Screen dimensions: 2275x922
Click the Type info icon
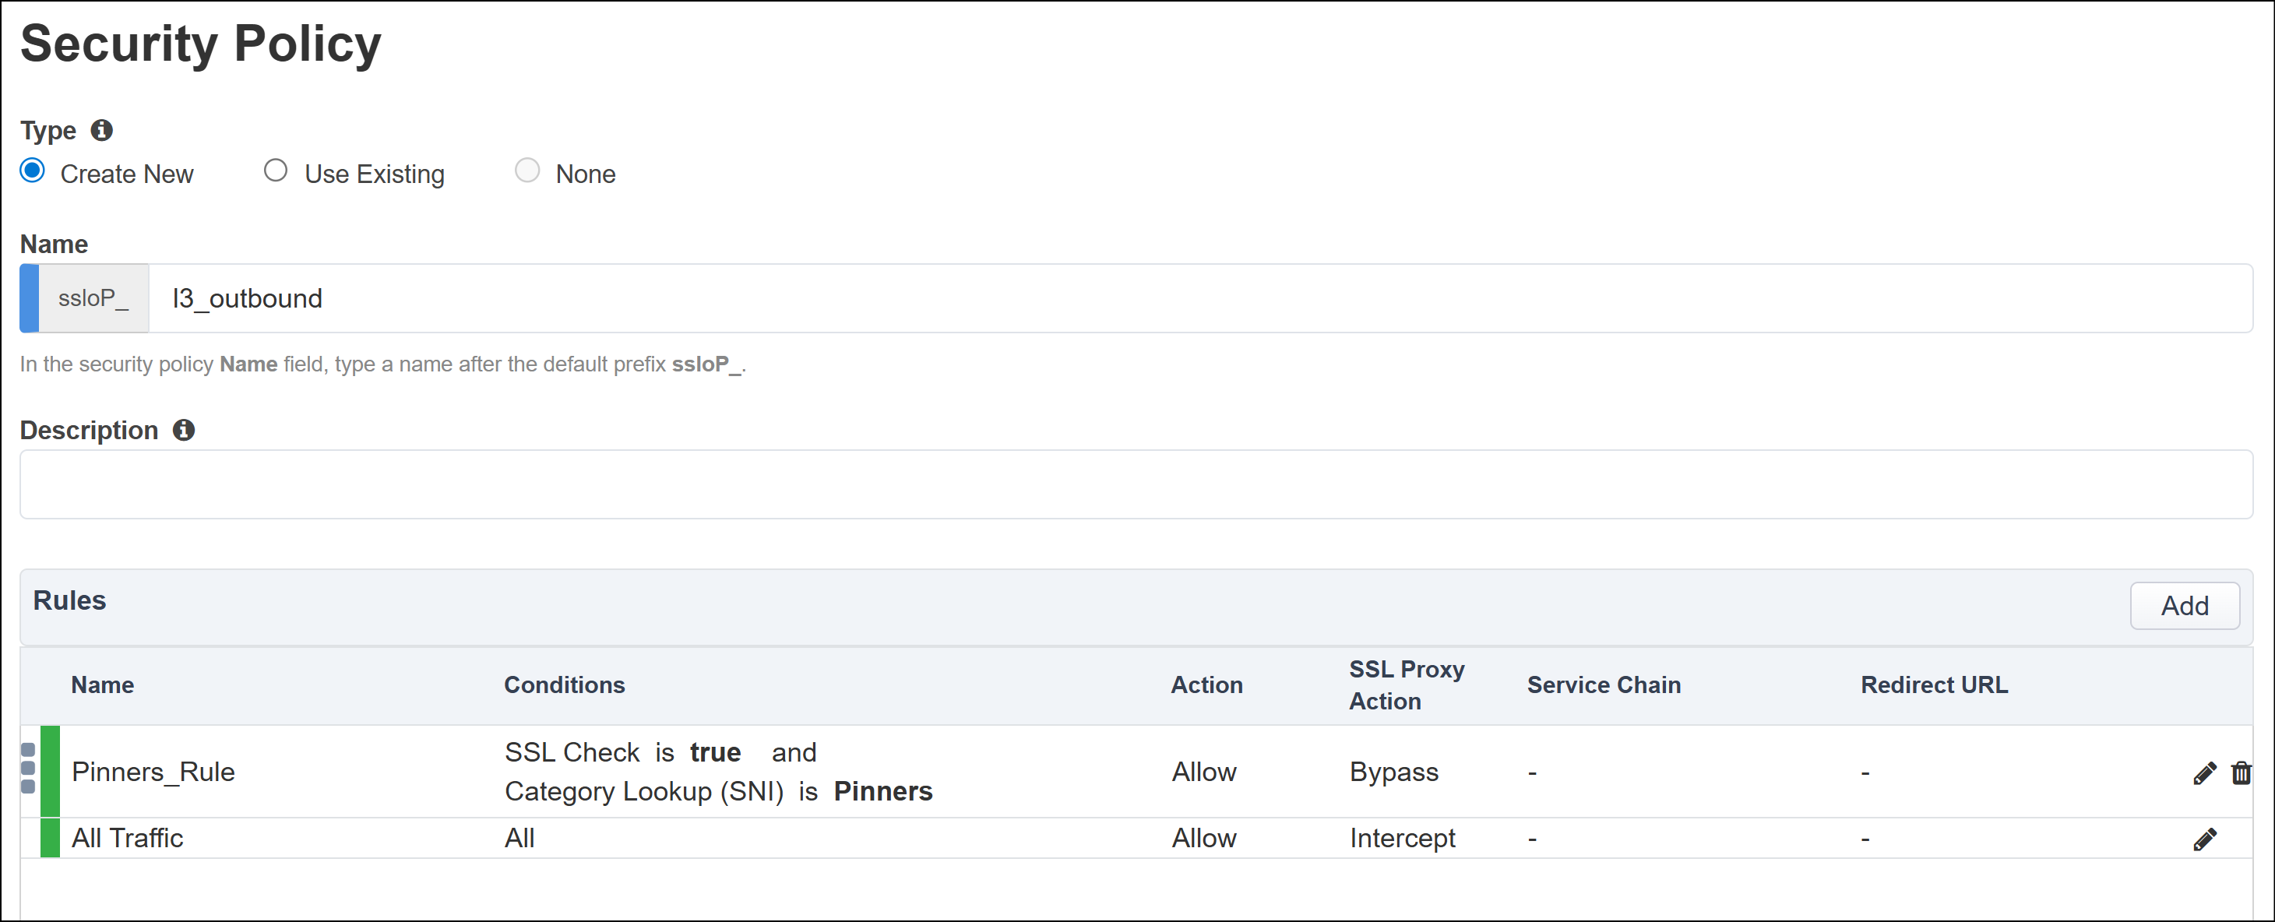pyautogui.click(x=101, y=130)
